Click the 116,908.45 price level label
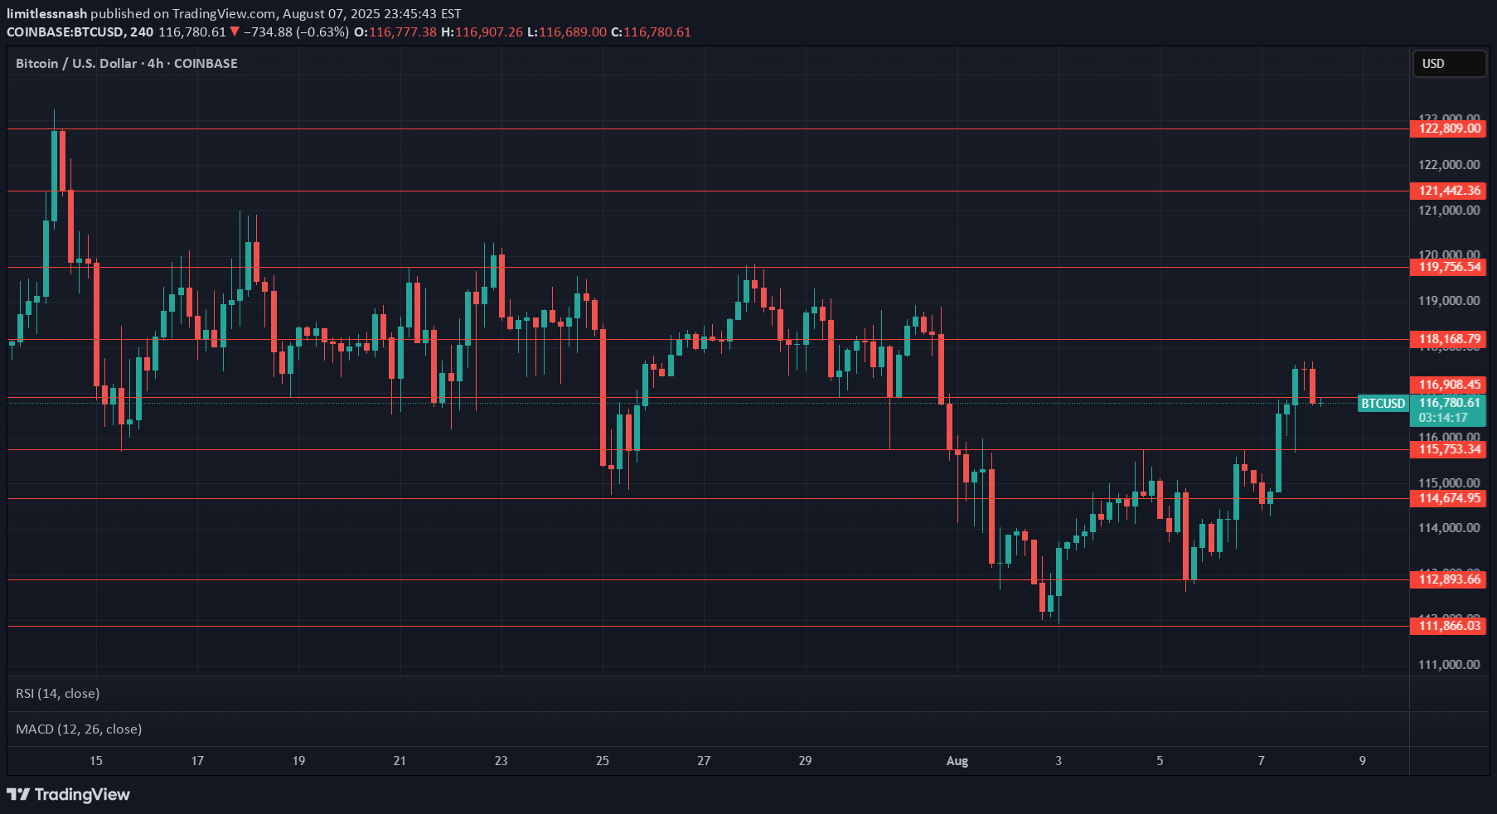The height and width of the screenshot is (814, 1497). pos(1448,385)
